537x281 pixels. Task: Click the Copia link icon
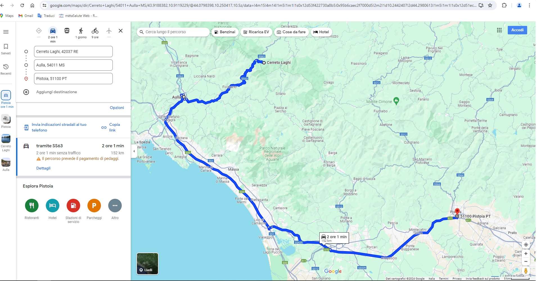coord(104,128)
